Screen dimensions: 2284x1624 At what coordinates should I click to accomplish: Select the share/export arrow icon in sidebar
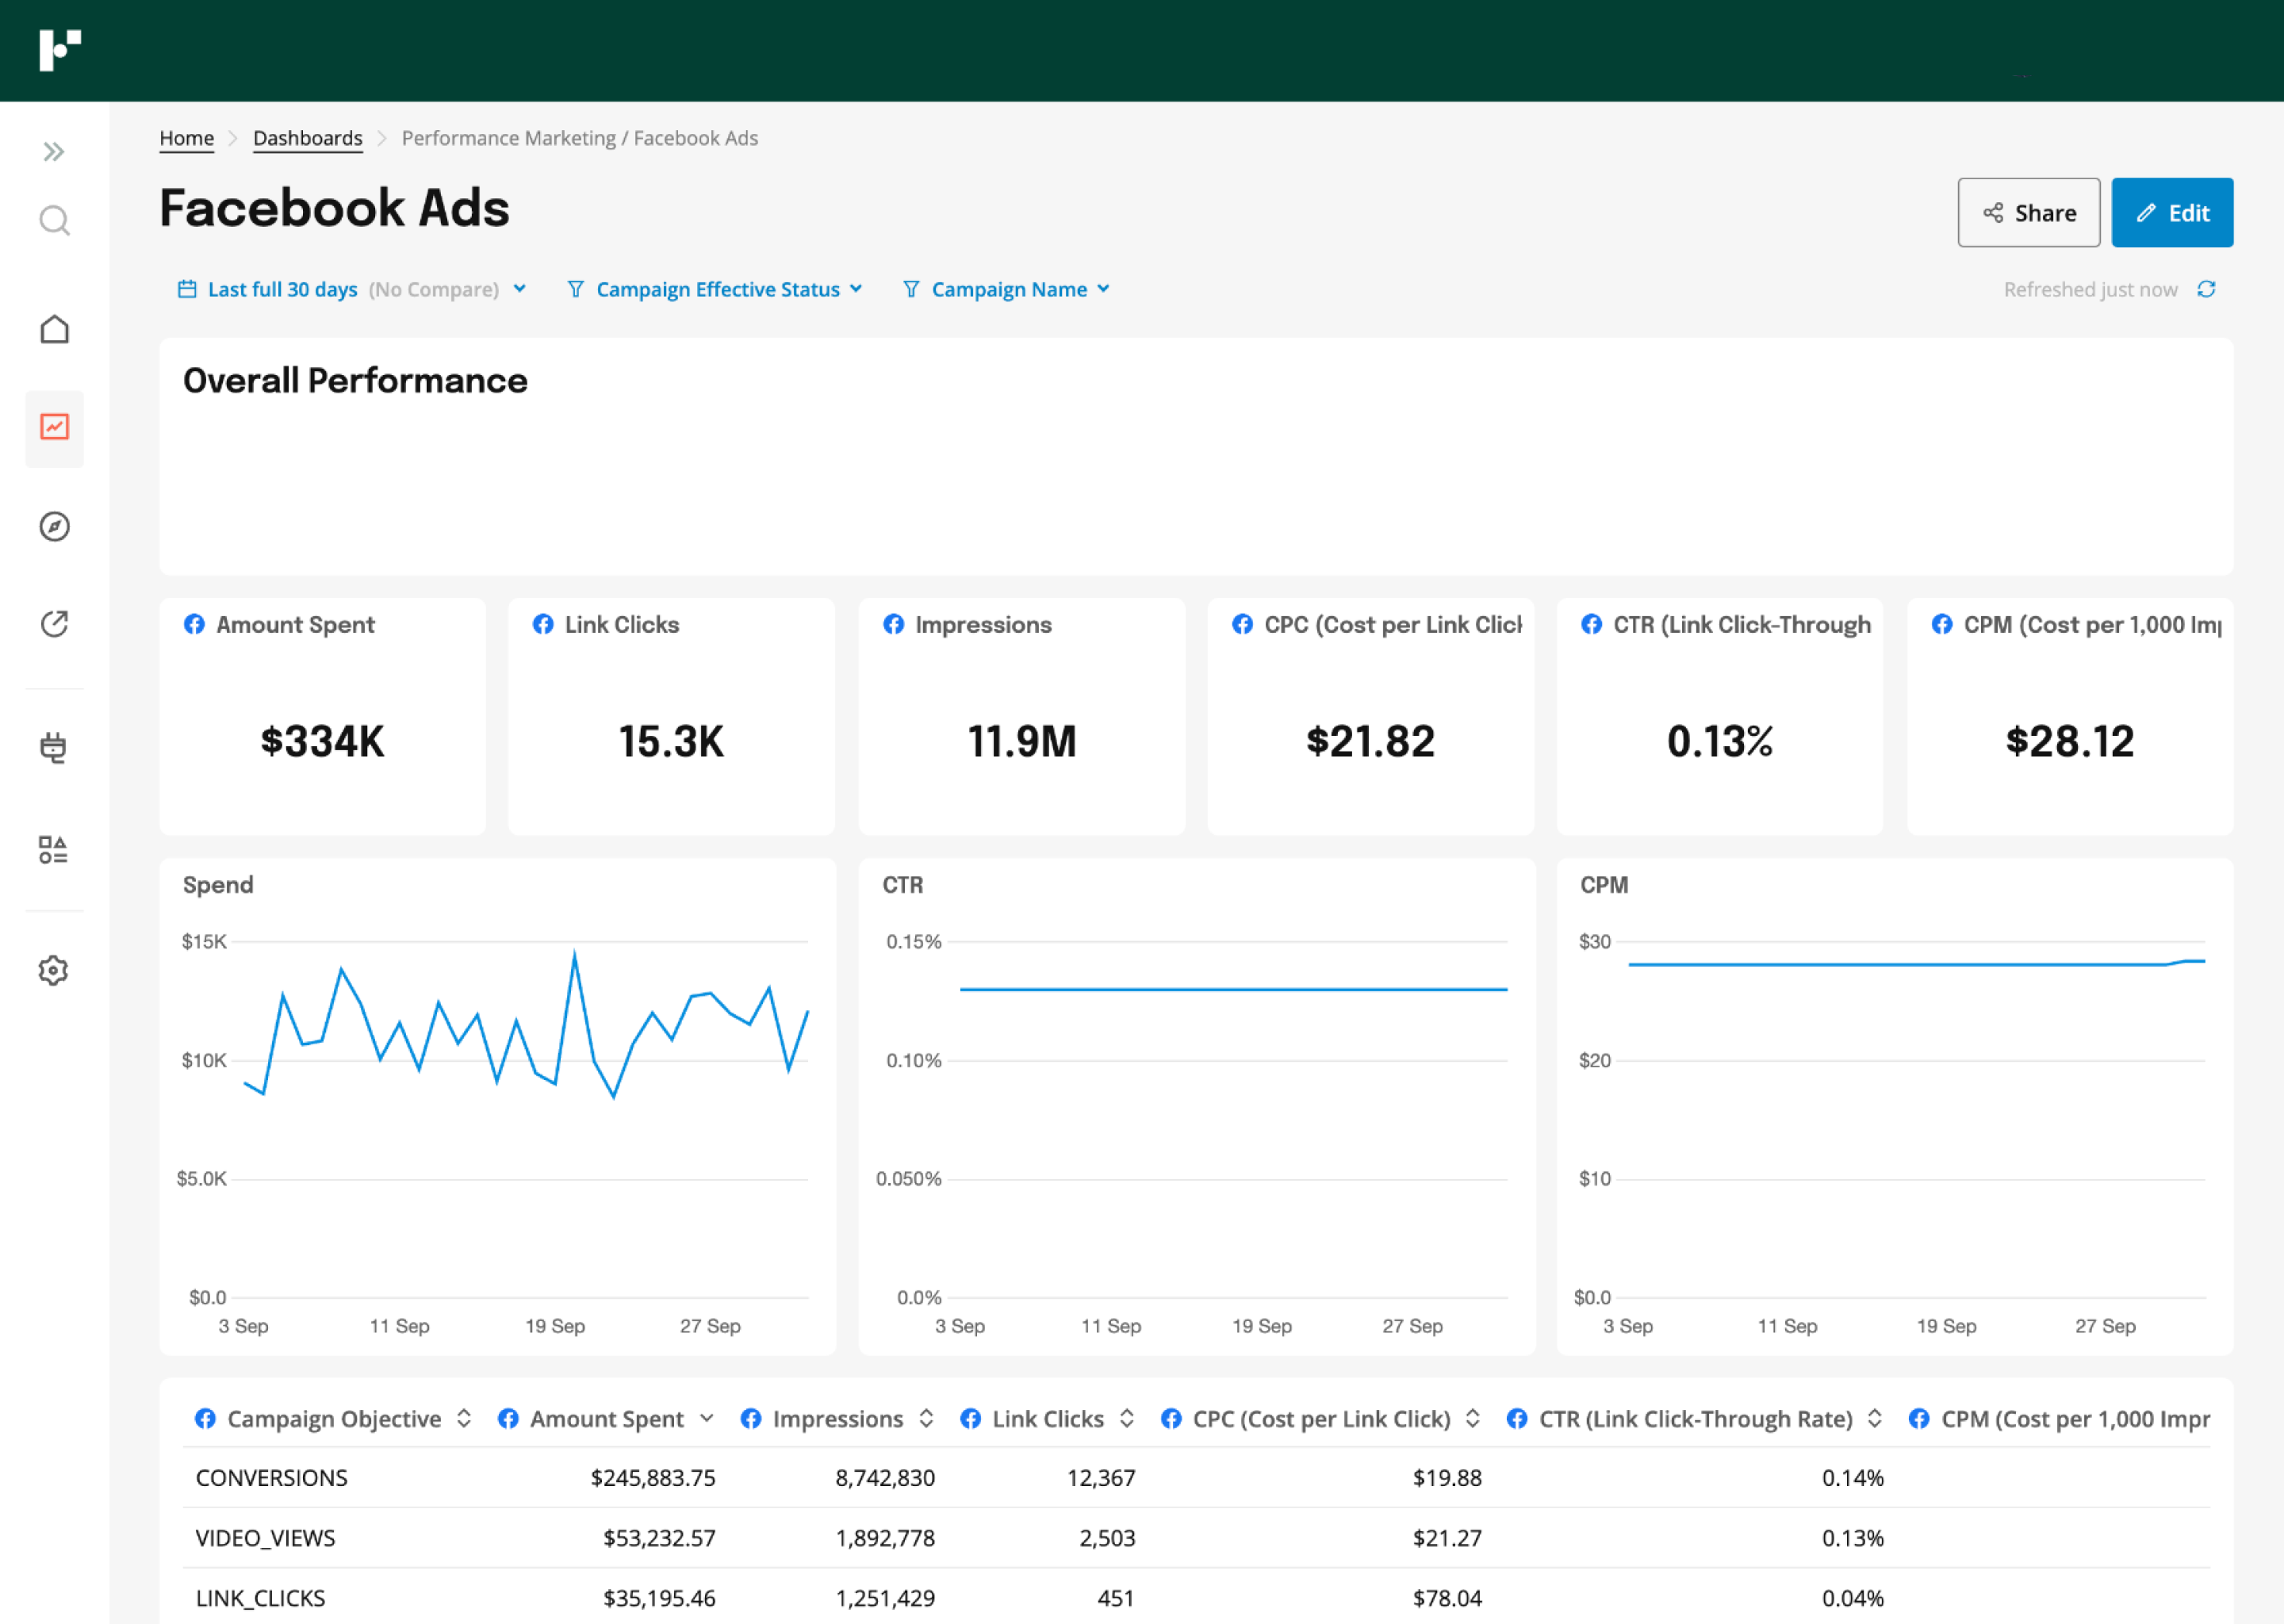(x=55, y=623)
